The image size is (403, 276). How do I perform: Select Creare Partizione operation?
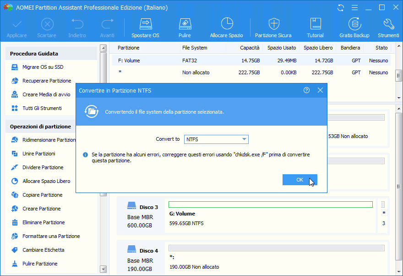point(36,209)
